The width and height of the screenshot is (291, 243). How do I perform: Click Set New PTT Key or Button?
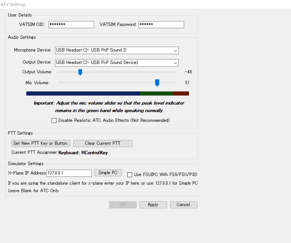pyautogui.click(x=41, y=143)
